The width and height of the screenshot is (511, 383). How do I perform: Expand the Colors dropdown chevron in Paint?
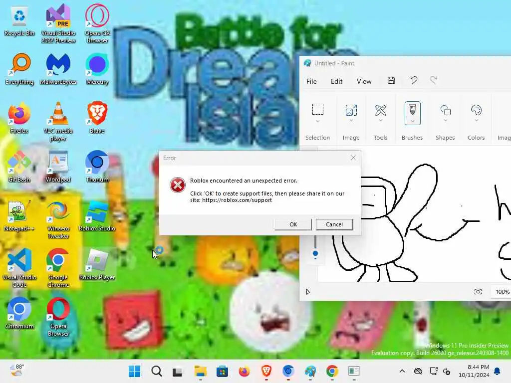click(476, 121)
